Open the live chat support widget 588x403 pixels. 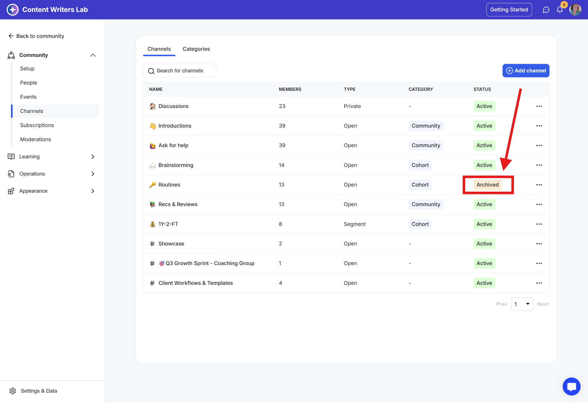point(571,386)
